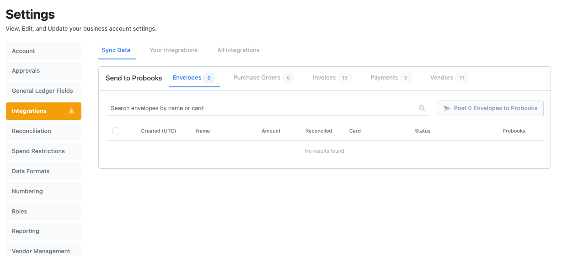Open Spend Restrictions in sidebar
567x256 pixels.
pyautogui.click(x=43, y=151)
